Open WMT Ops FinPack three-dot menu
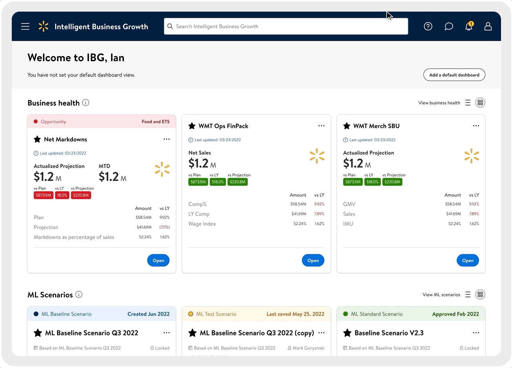 click(321, 126)
